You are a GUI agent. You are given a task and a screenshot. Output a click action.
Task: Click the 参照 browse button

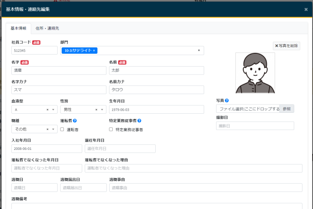(286, 109)
